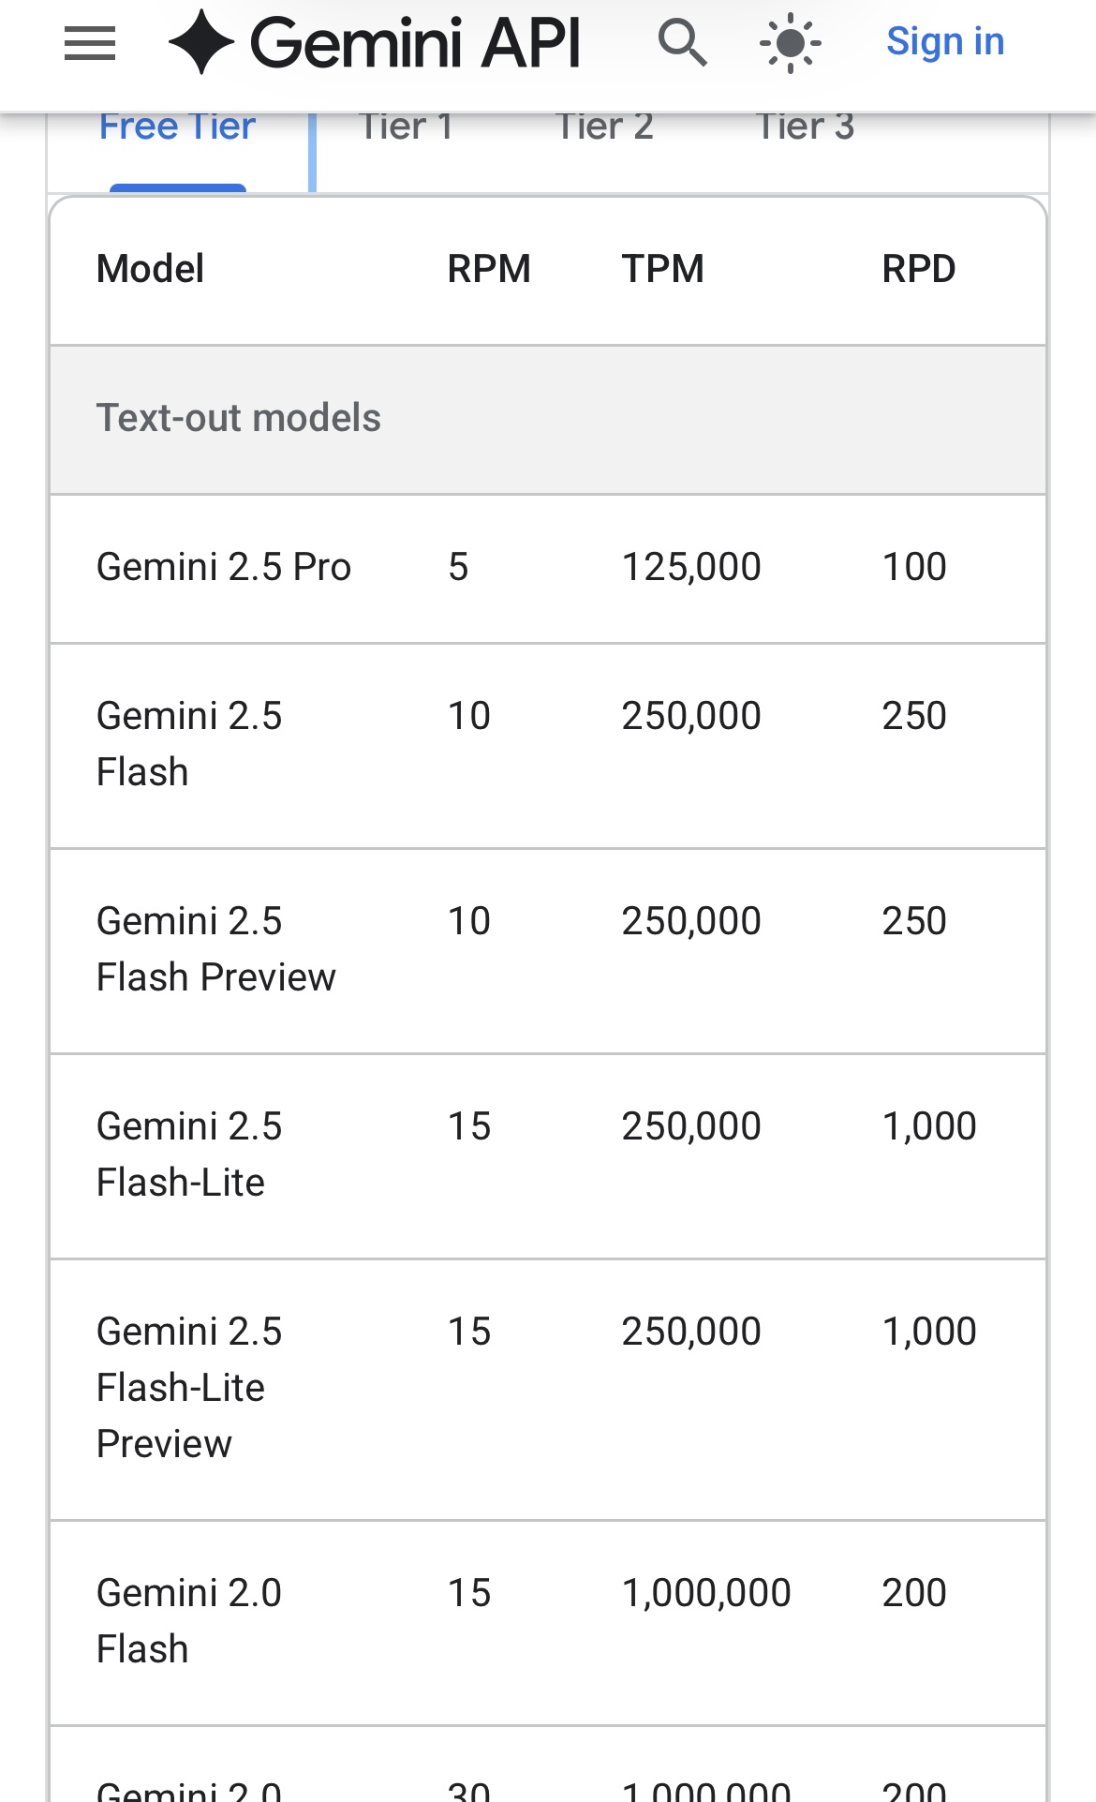
Task: Click the Gemini 2.0 Flash model name
Action: [x=189, y=1620]
